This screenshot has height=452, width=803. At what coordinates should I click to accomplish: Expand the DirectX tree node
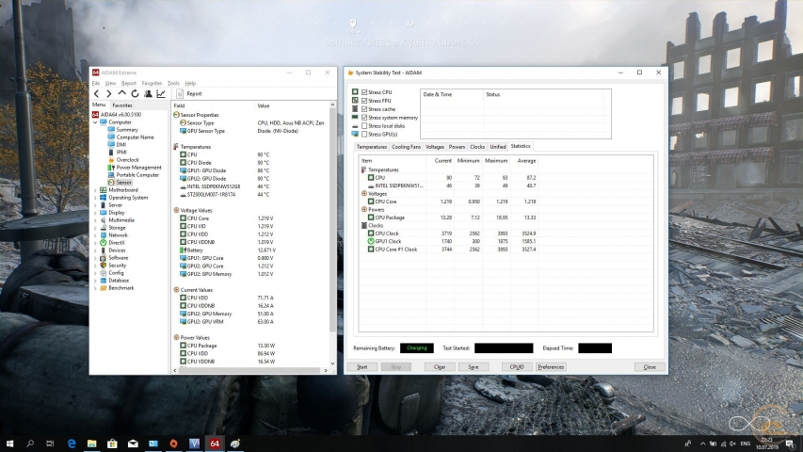pyautogui.click(x=95, y=243)
